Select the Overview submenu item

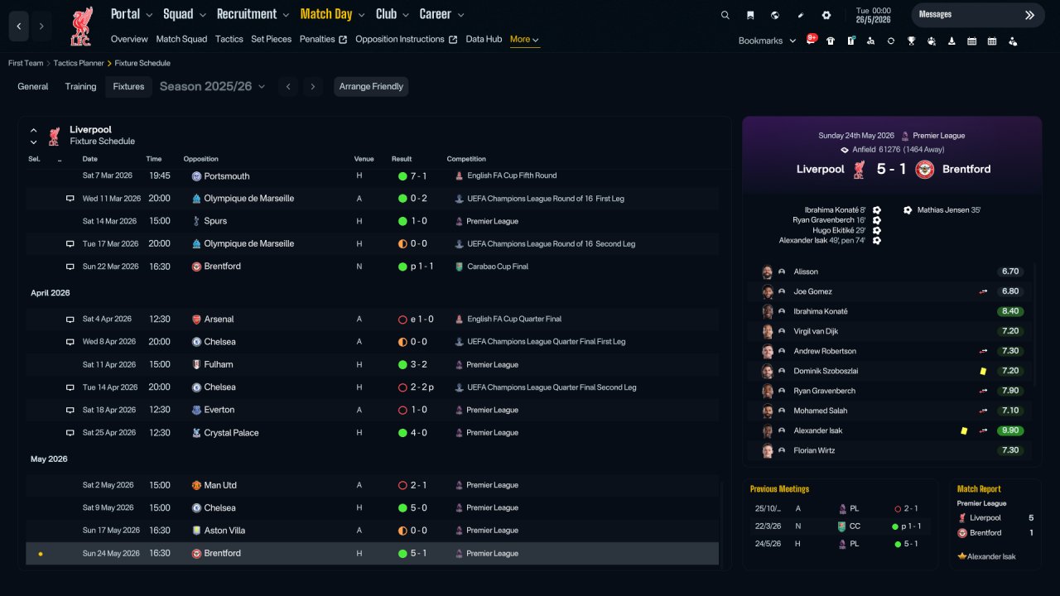(129, 39)
